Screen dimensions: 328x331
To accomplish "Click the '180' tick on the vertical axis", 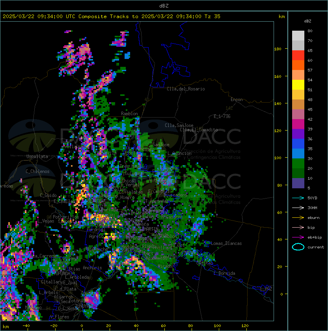I will (x=278, y=49).
